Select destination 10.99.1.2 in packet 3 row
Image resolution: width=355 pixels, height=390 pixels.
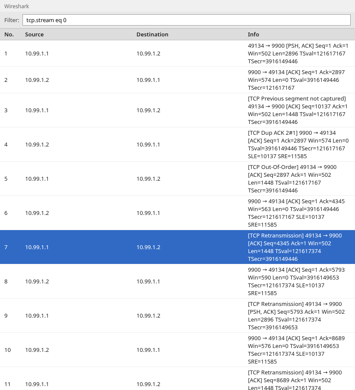[148, 110]
